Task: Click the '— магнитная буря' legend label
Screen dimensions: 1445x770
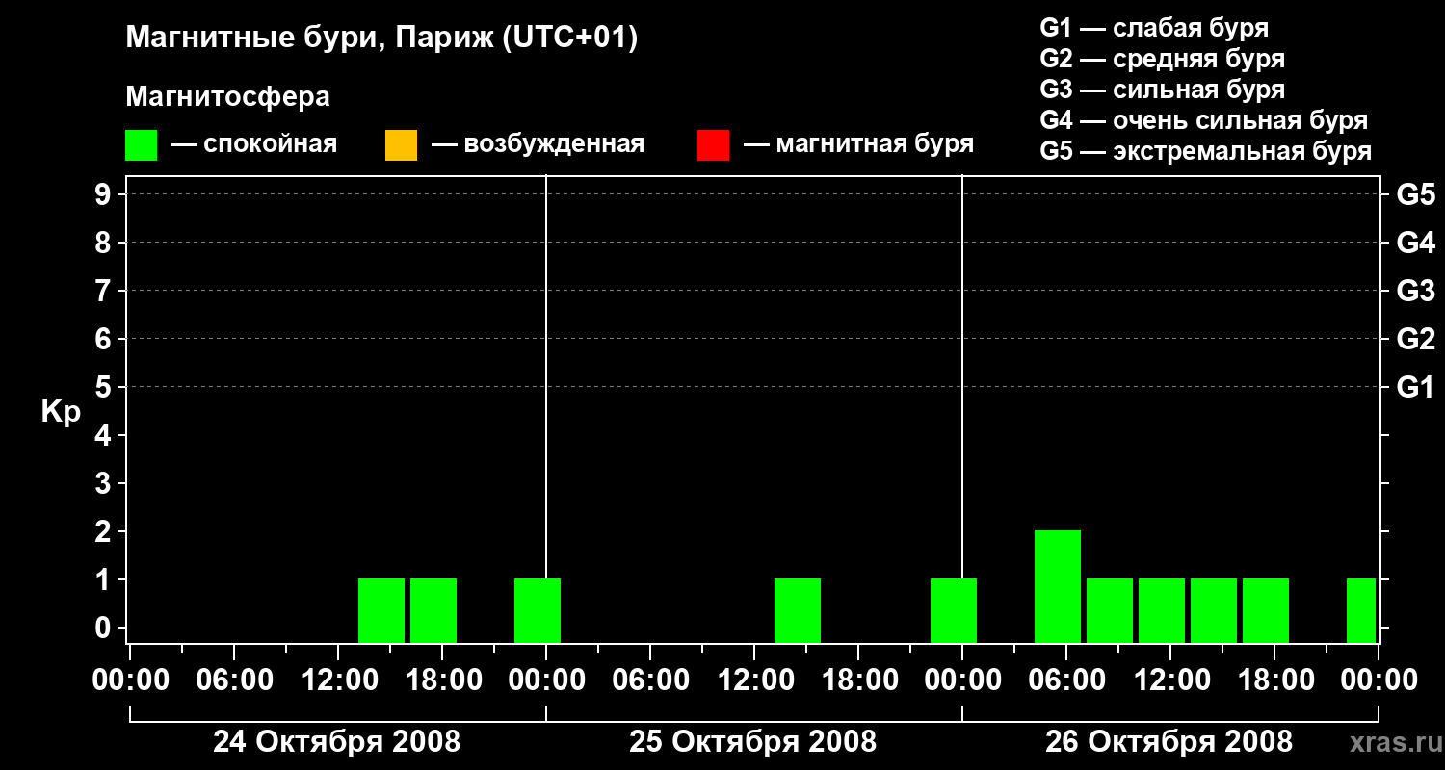Action: pos(858,144)
